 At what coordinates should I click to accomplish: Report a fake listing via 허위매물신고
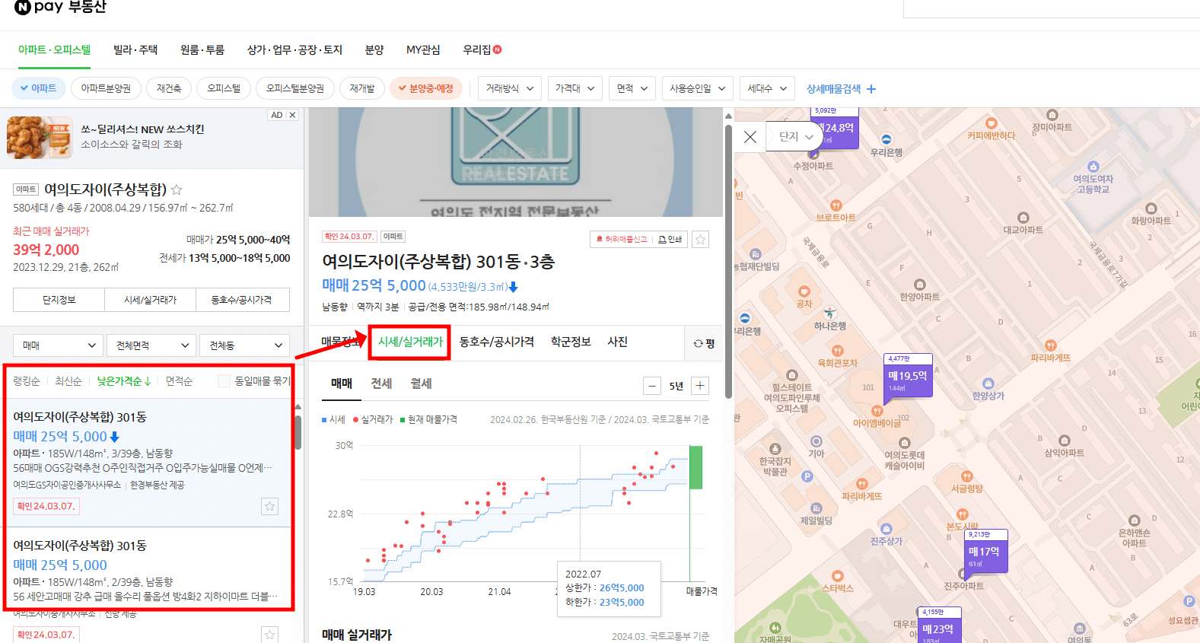coord(621,239)
